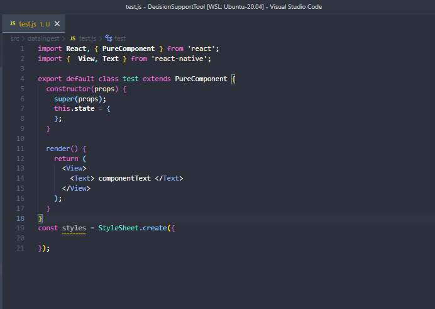435x309 pixels.
Task: Click the opening <View> tag on line 13
Action: coord(74,169)
